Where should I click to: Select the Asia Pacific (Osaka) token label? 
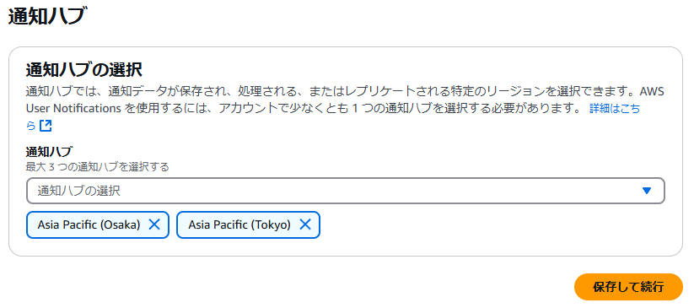(x=89, y=224)
